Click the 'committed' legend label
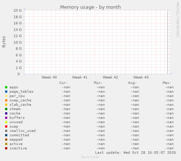181x161 pixels. tap(19, 135)
